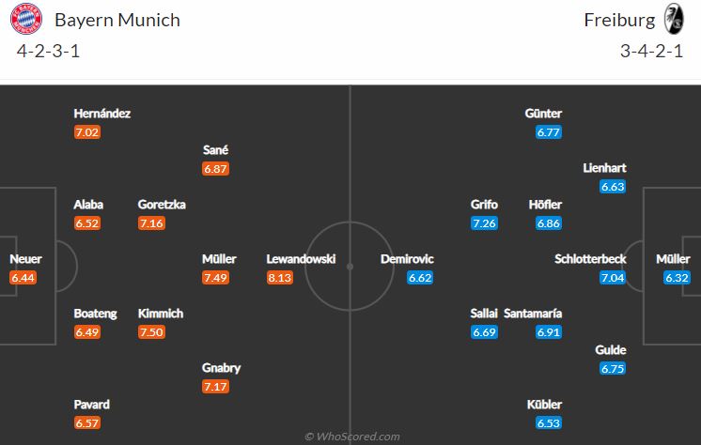
Task: Click the Bayern Munich club crest icon
Action: tap(26, 19)
